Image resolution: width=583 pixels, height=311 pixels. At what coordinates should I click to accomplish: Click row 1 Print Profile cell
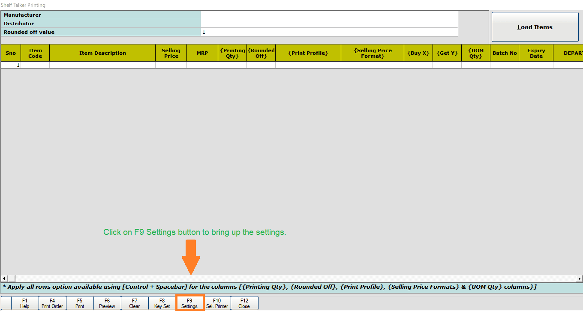click(x=308, y=65)
